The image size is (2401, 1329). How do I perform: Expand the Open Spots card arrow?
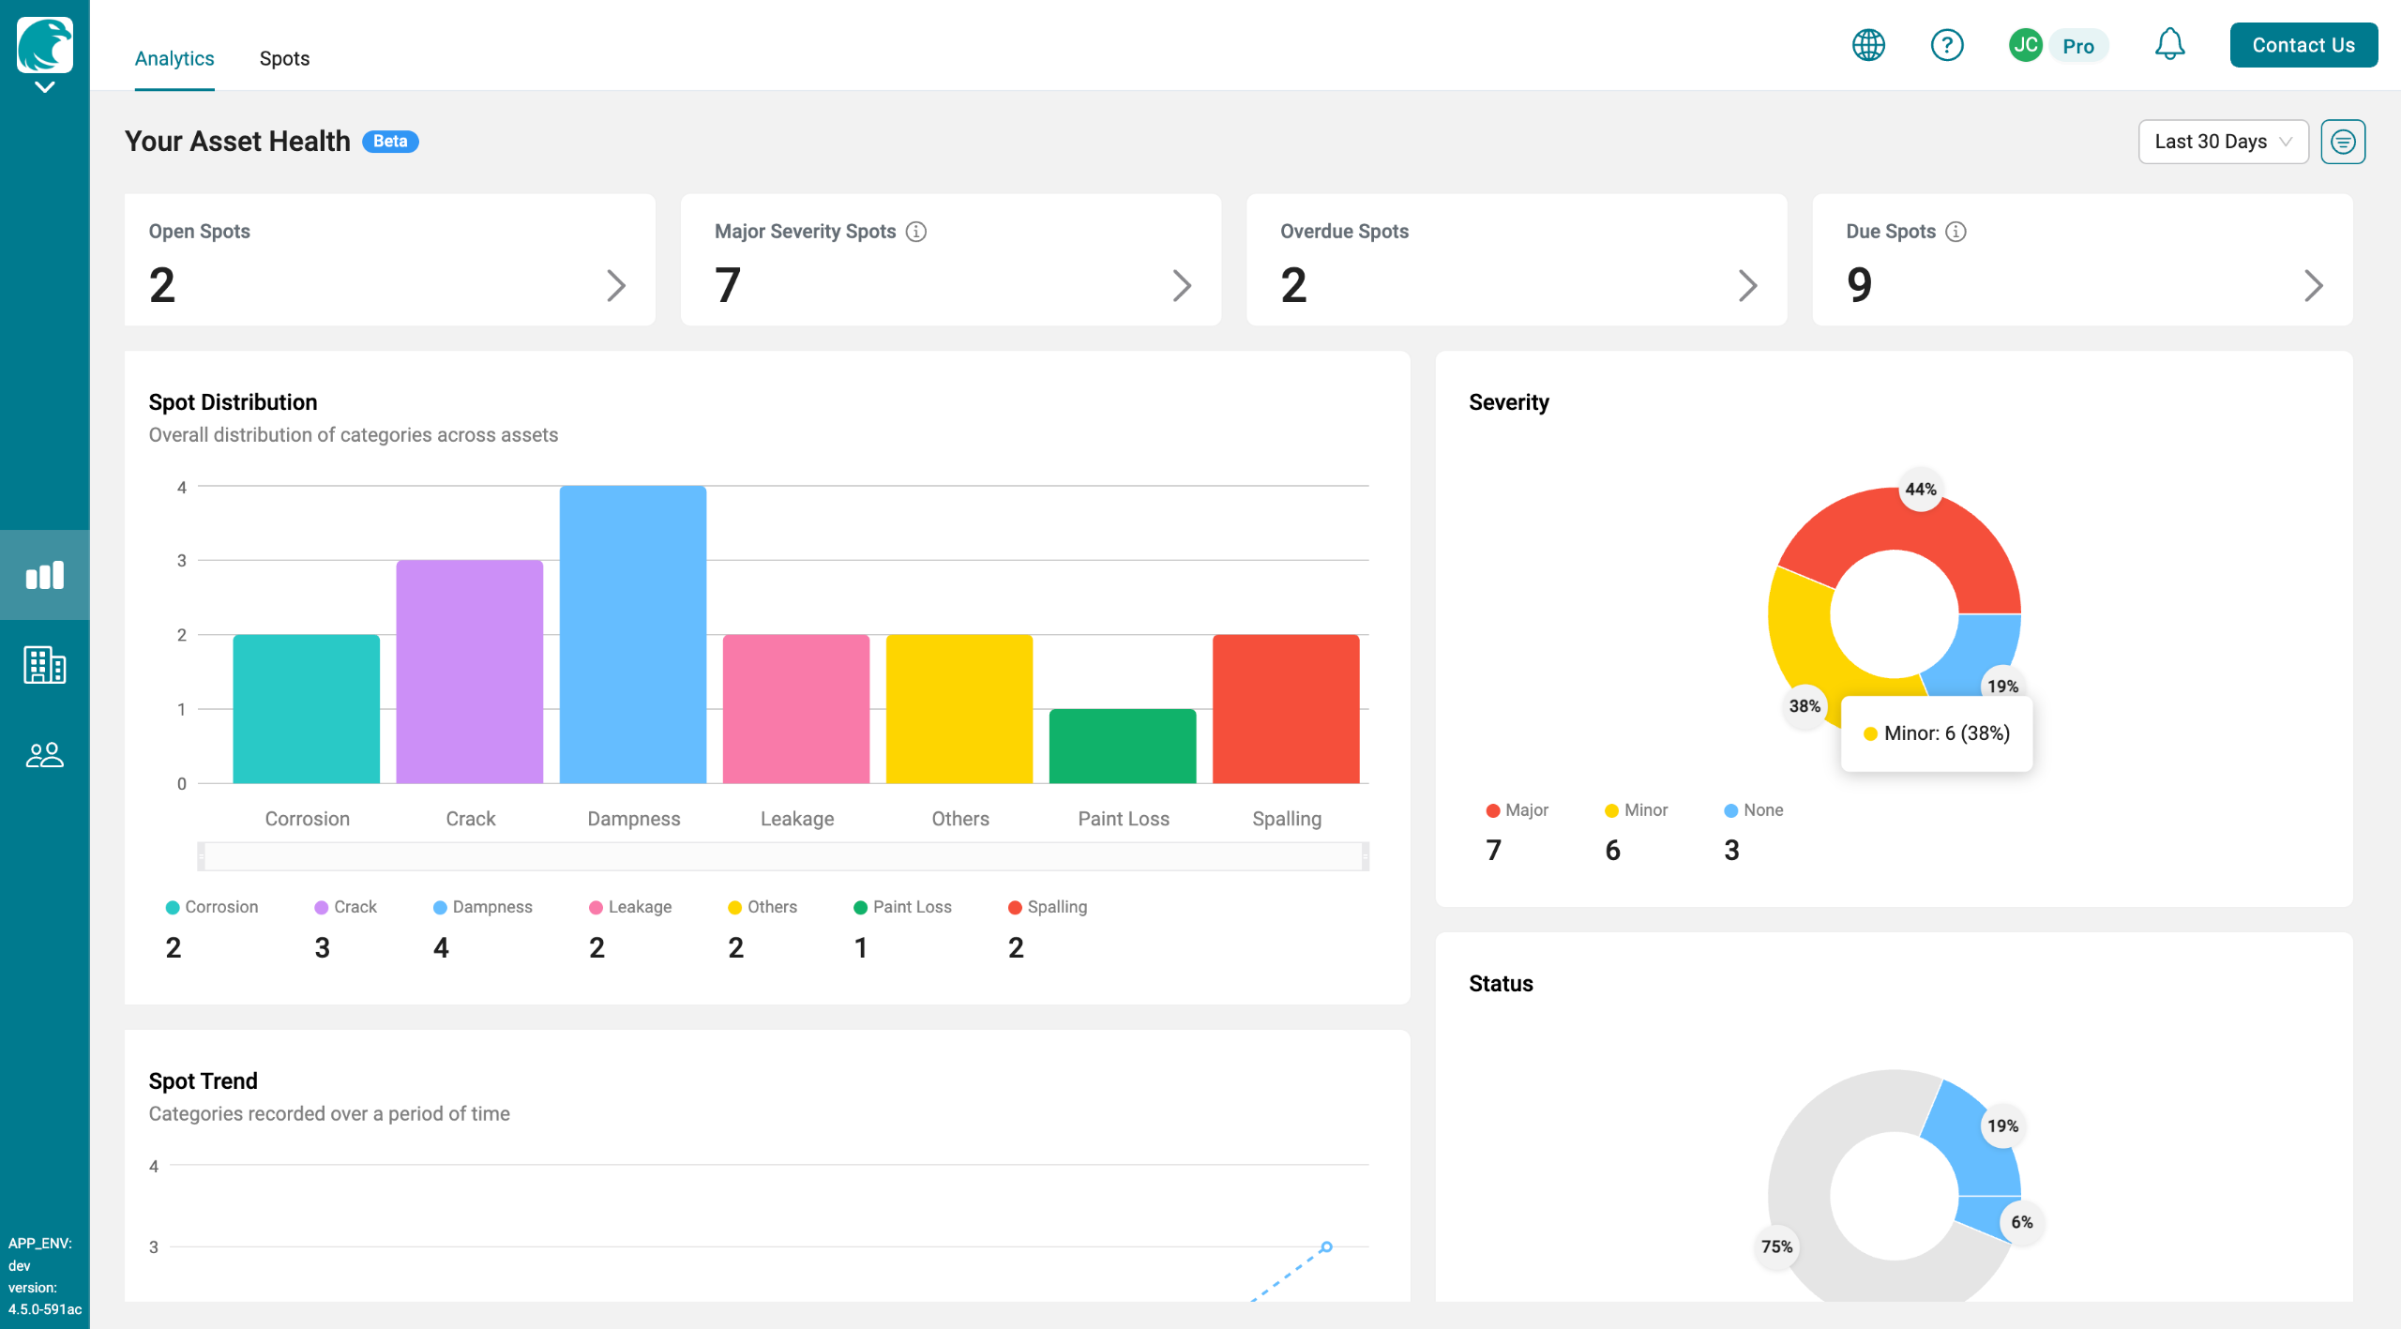coord(615,285)
